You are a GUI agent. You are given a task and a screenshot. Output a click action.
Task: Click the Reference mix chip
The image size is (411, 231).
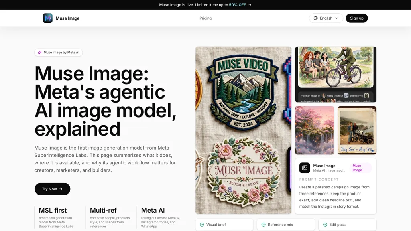point(286,225)
